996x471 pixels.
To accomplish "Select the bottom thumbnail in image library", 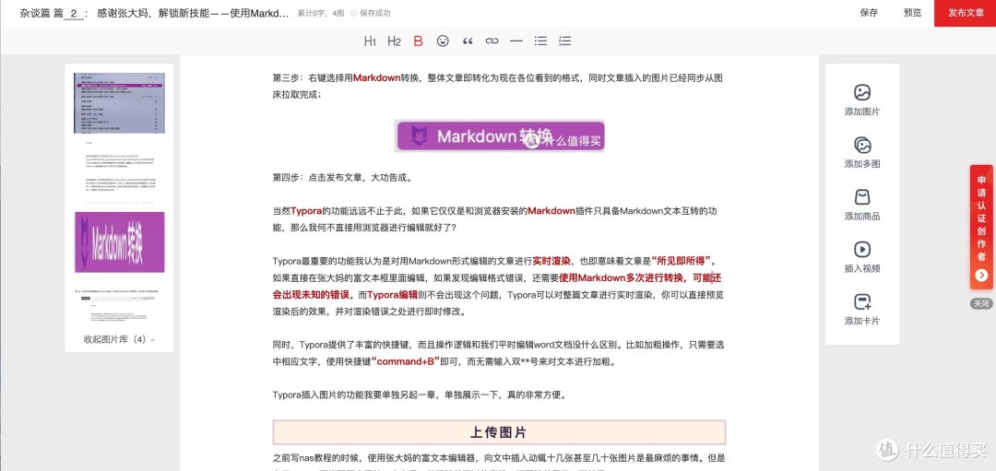I will (119, 305).
